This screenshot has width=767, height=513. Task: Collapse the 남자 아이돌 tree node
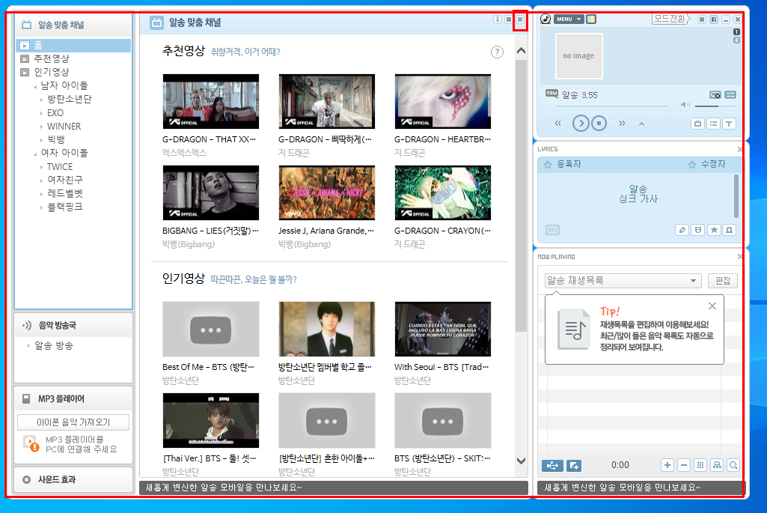point(35,87)
